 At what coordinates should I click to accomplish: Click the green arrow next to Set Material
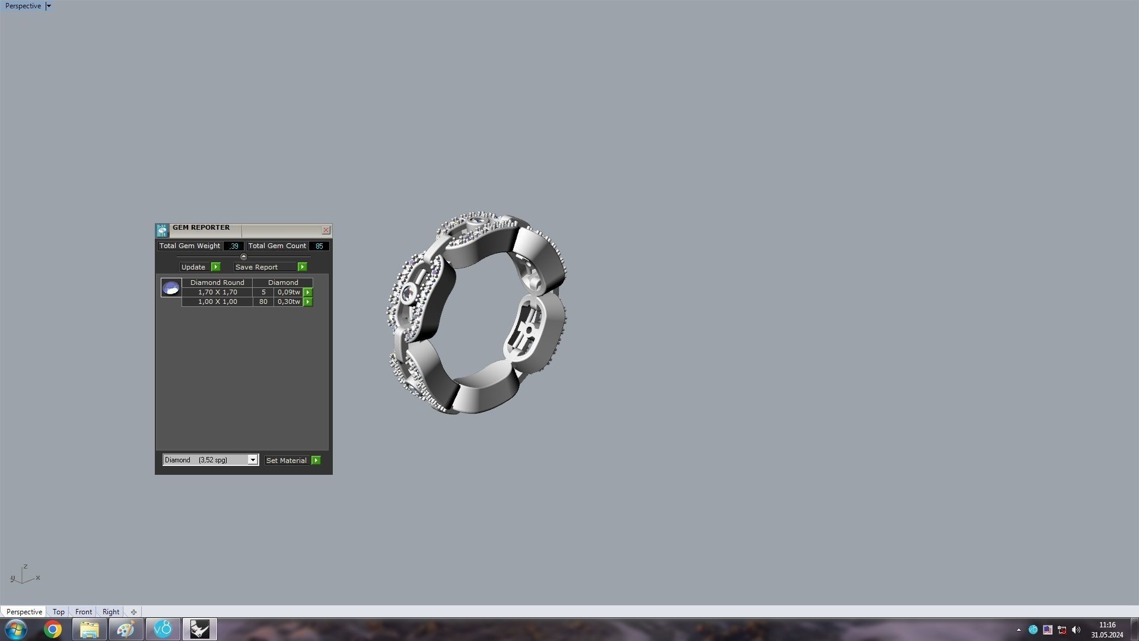pos(316,461)
